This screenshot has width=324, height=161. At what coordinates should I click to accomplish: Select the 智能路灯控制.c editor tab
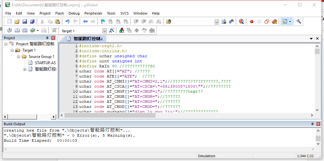[86, 39]
